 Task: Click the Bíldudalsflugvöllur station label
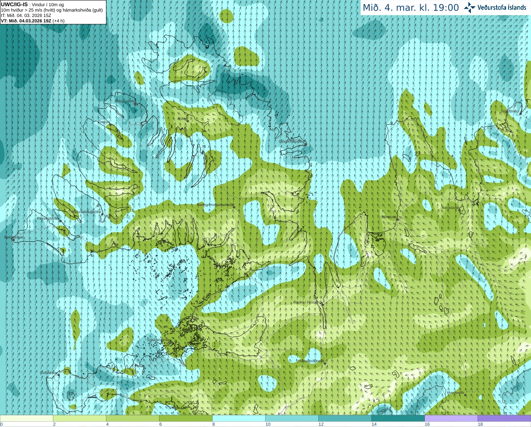[86, 211]
